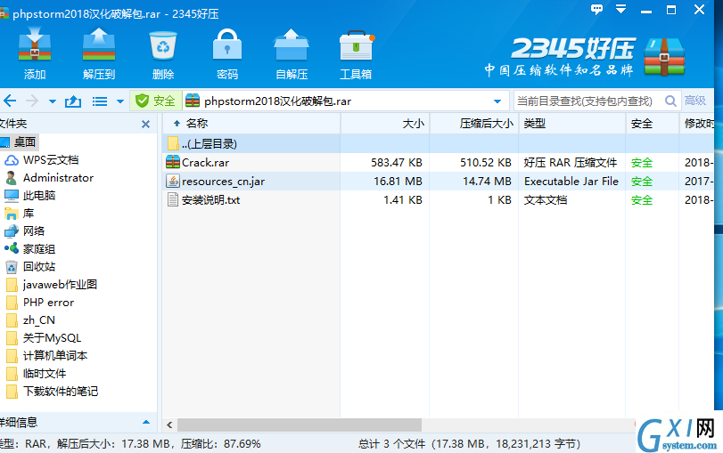Close the 文件夹 folder pane

pyautogui.click(x=145, y=124)
